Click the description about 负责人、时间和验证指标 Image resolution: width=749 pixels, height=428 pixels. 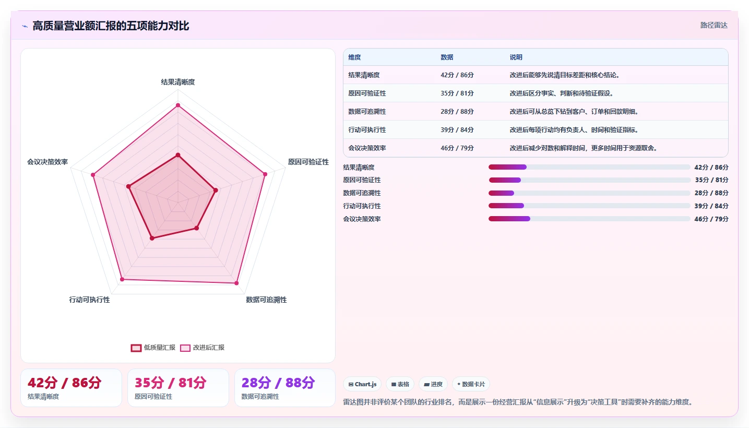574,130
